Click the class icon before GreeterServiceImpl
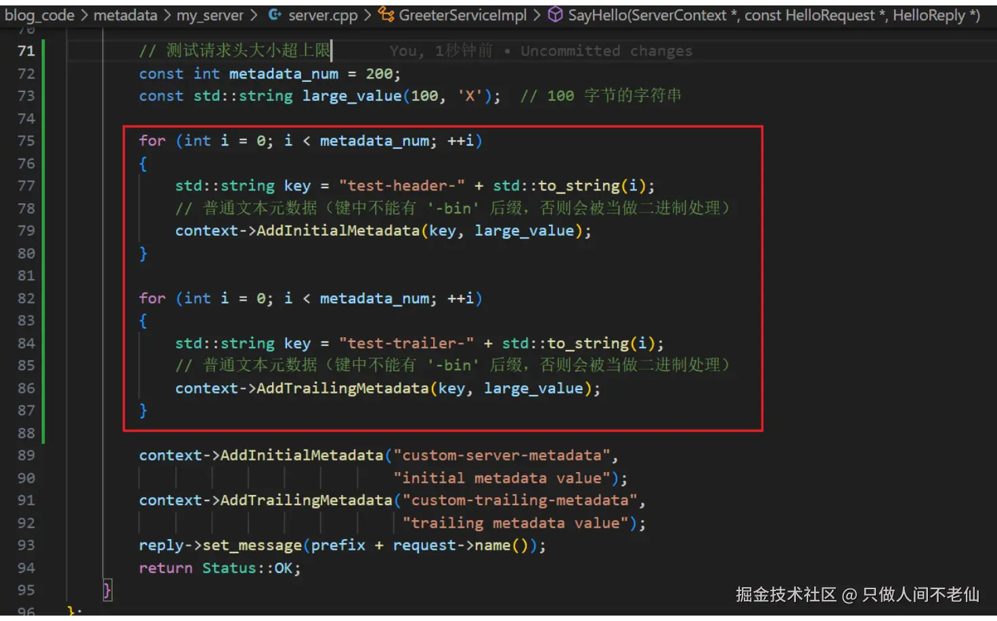The height and width of the screenshot is (621, 997). point(386,14)
